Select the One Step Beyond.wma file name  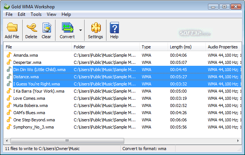pos(34,120)
